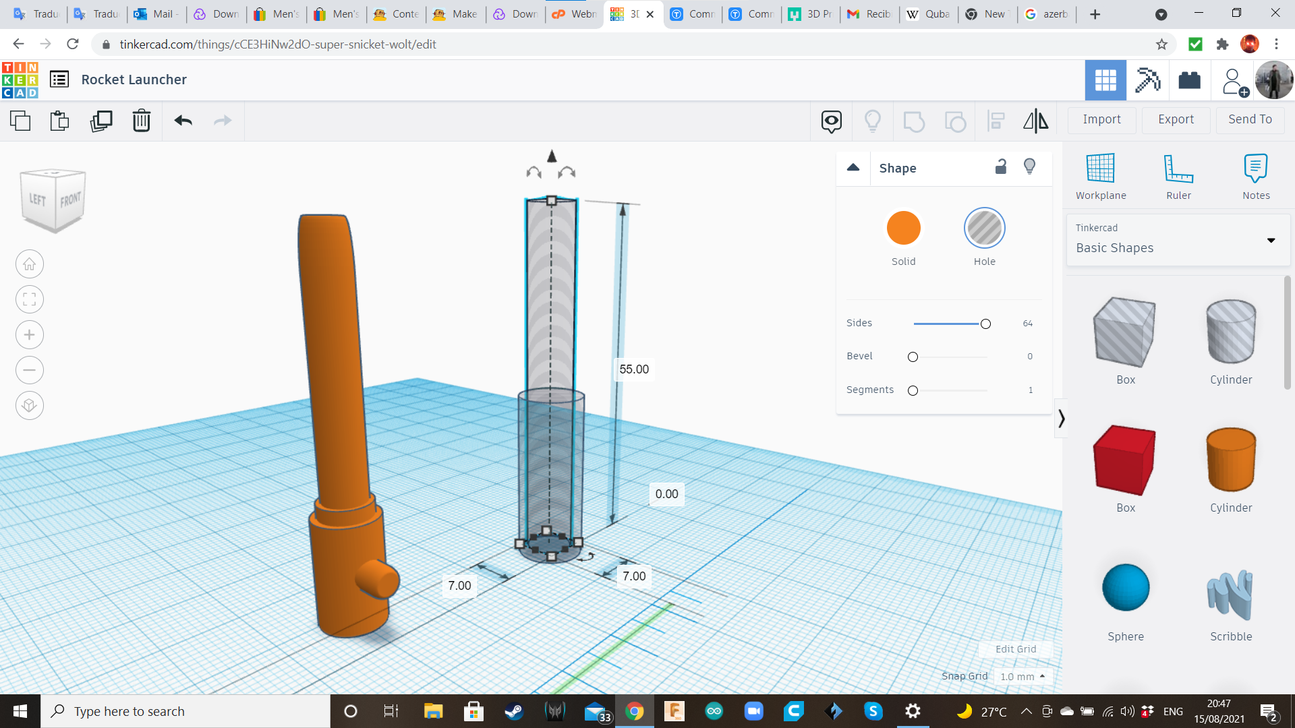Delete the selection with the trash icon
This screenshot has width=1295, height=728.
(142, 121)
